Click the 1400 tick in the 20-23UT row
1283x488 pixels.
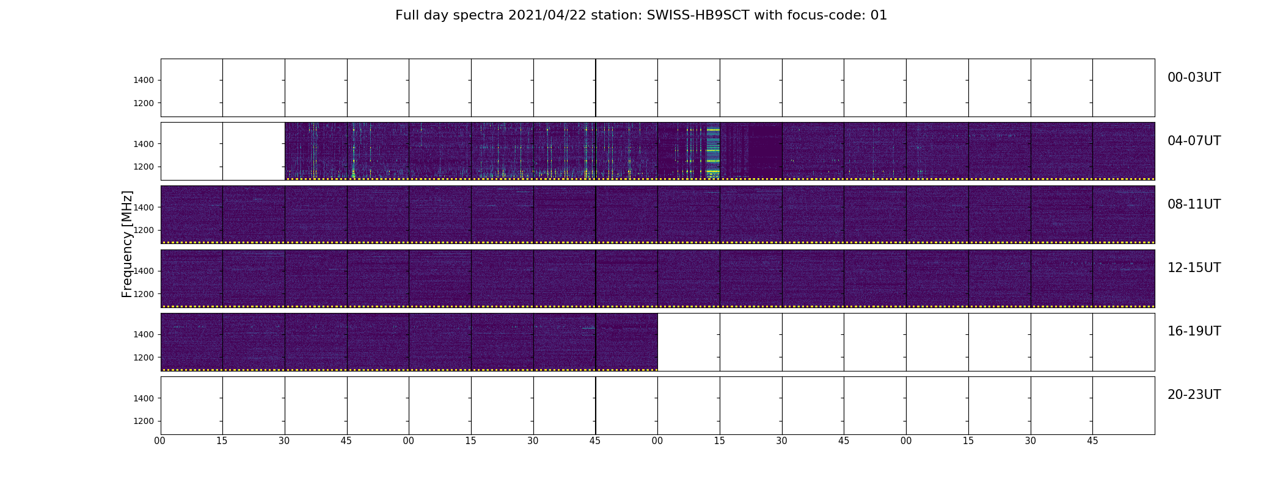[144, 398]
